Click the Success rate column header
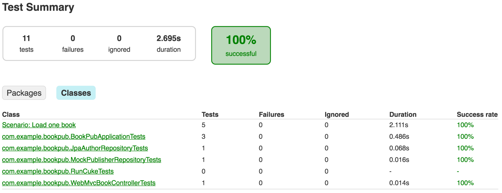This screenshot has width=502, height=193. click(x=477, y=115)
